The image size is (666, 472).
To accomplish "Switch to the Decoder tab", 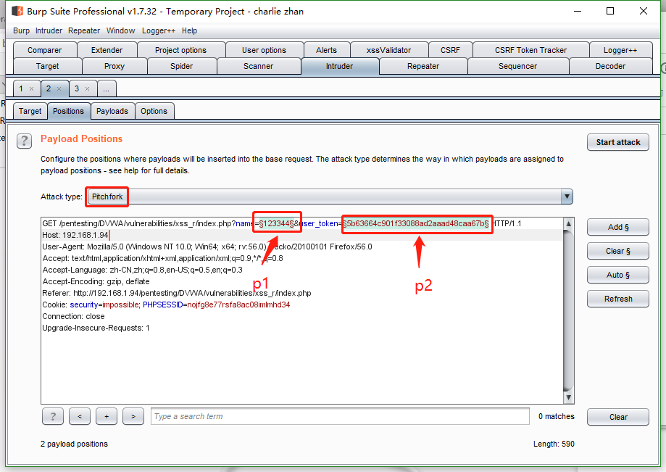I will click(x=610, y=66).
